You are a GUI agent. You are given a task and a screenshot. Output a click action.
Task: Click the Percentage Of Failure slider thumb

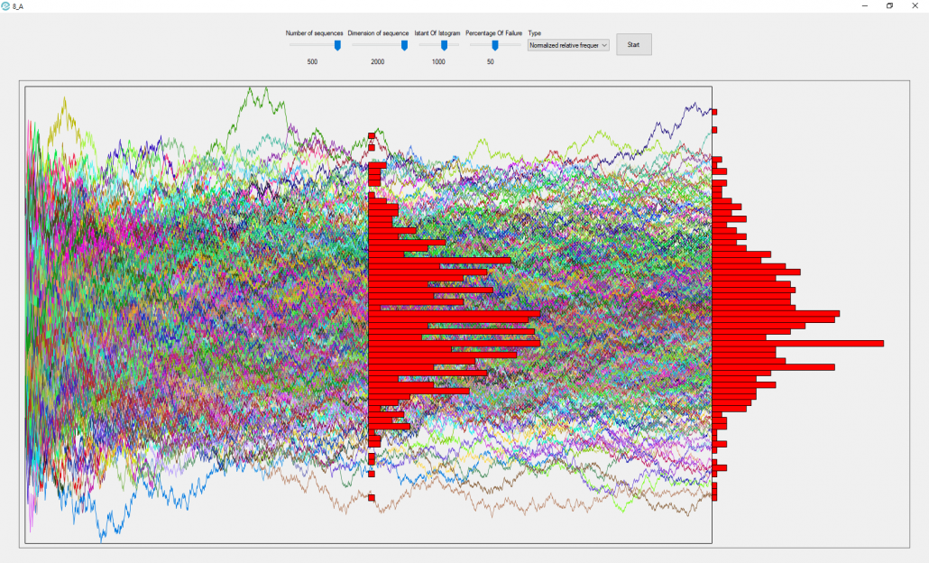coord(494,45)
